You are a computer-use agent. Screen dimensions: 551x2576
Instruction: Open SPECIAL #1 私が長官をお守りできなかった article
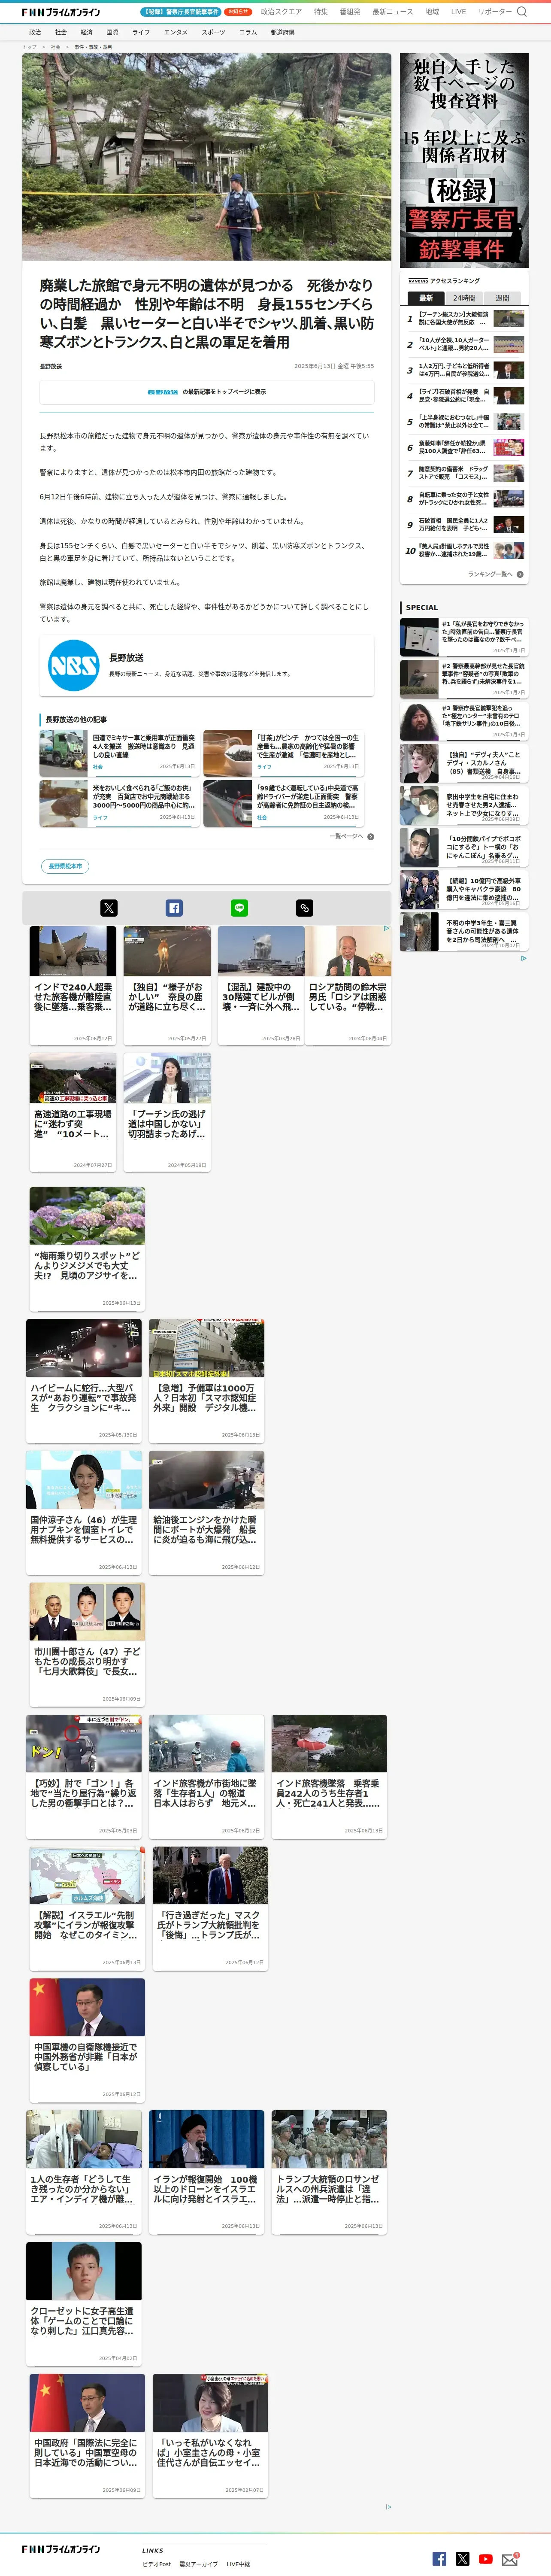point(463,637)
